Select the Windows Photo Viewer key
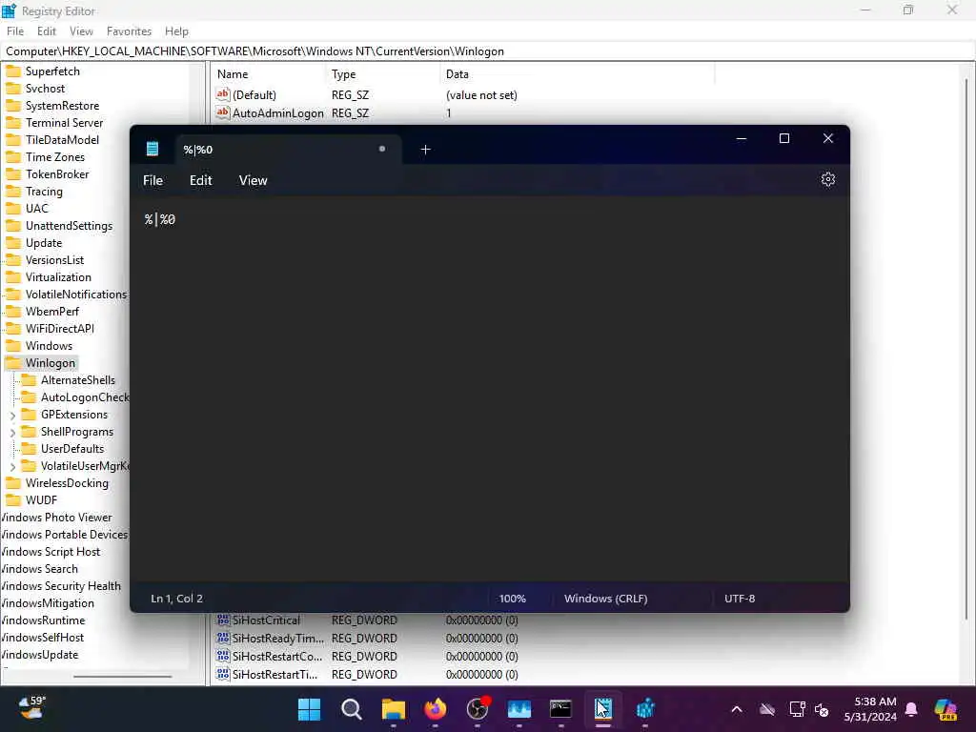 [x=56, y=518]
